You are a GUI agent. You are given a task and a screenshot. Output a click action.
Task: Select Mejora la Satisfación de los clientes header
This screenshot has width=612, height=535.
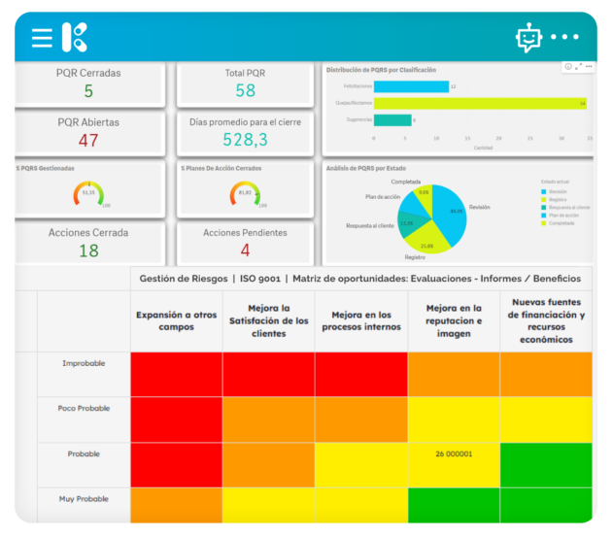(269, 320)
